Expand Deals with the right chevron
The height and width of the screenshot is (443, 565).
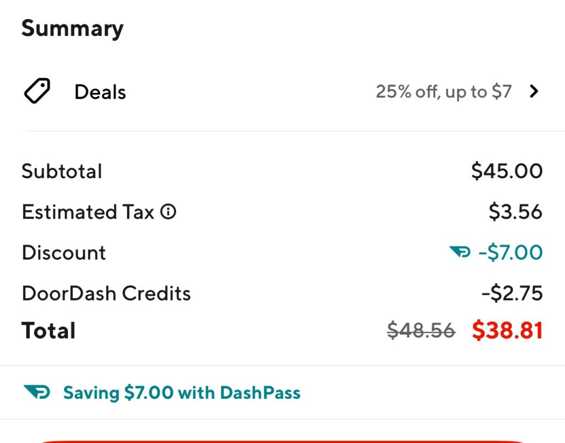[534, 92]
